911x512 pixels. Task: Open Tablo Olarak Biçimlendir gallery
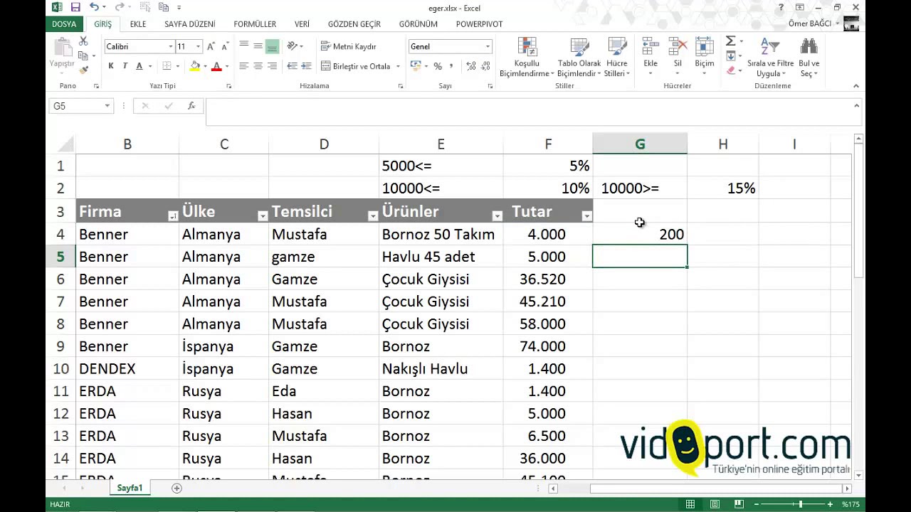pos(579,57)
